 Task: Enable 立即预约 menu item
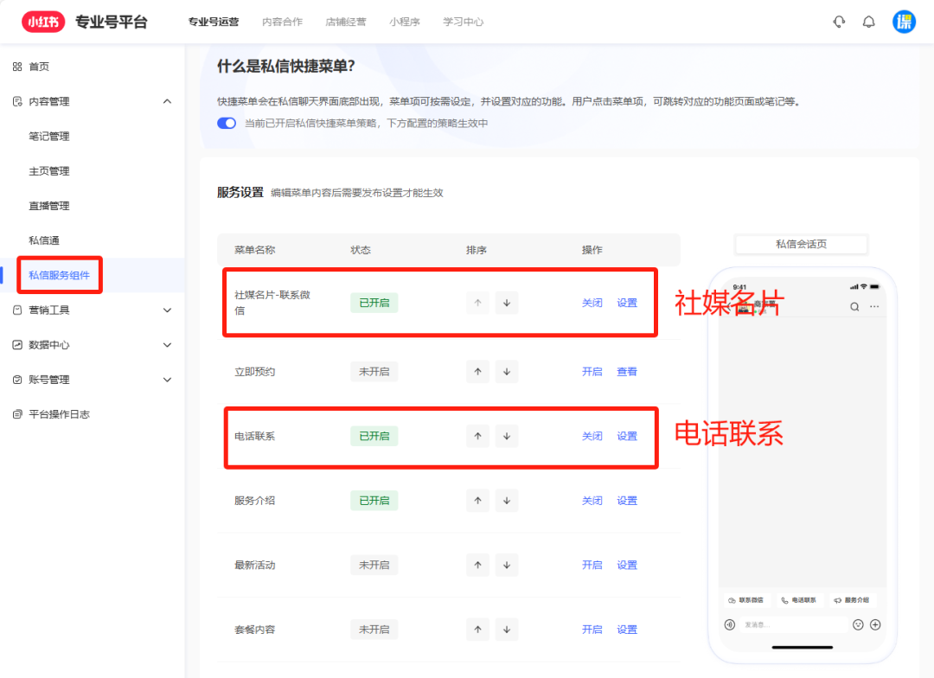coord(592,371)
